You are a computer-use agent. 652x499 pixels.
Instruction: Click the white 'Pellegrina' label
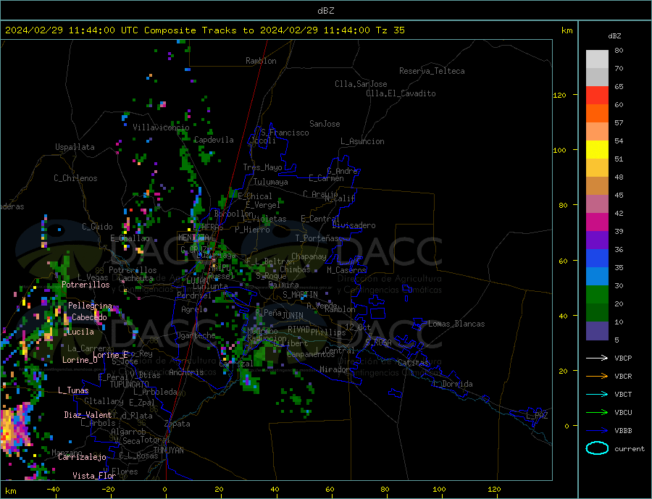tap(91, 306)
